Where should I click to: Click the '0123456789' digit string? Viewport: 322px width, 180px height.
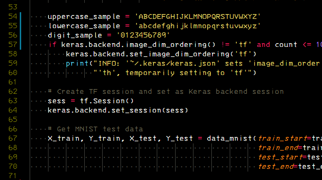coord(143,35)
